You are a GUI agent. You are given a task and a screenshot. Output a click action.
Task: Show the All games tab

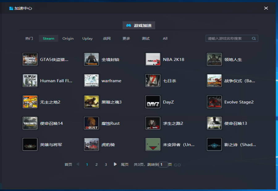pyautogui.click(x=165, y=39)
